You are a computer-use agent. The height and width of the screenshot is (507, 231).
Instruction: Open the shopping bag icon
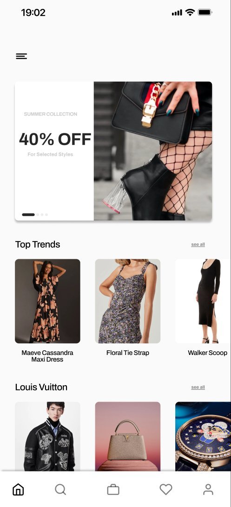pyautogui.click(x=113, y=490)
